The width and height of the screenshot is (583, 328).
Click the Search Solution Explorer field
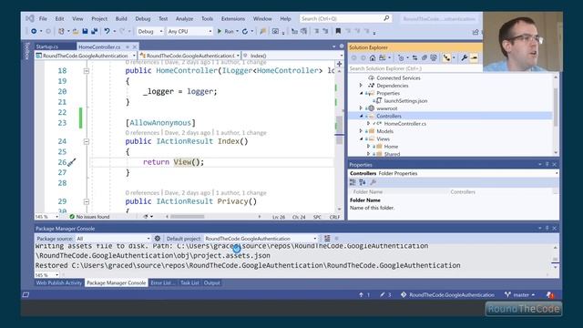pyautogui.click(x=415, y=68)
